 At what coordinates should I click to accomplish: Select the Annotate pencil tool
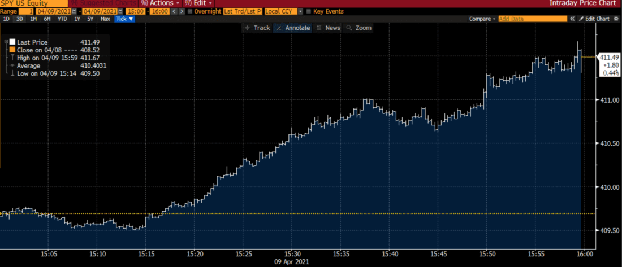coord(293,28)
